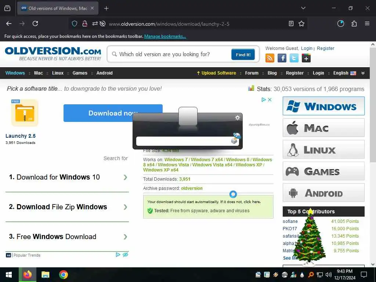Open the AdChoices triangle icon
The height and width of the screenshot is (282, 376).
(264, 100)
